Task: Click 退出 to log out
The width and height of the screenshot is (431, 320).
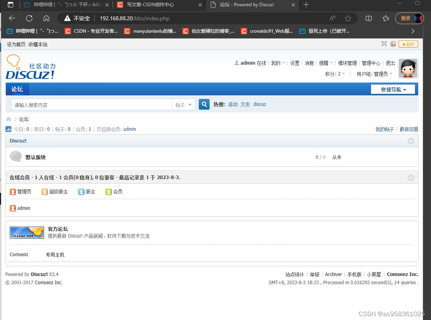Action: pos(390,63)
